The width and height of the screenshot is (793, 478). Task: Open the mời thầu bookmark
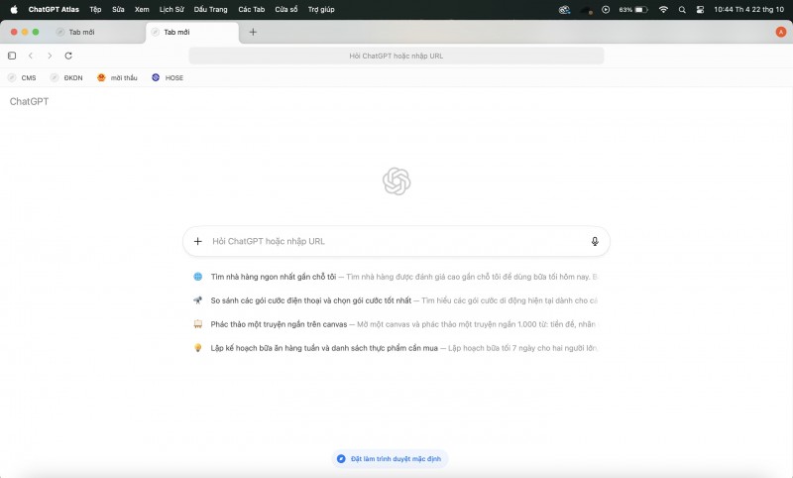point(117,77)
